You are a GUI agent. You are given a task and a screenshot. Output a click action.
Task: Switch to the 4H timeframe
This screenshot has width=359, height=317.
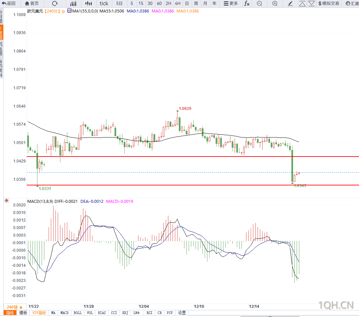tap(178, 3)
